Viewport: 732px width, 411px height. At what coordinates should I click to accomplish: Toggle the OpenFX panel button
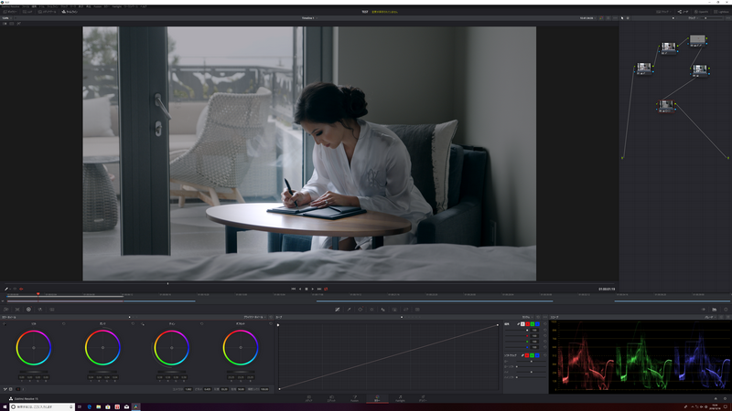[x=701, y=12]
